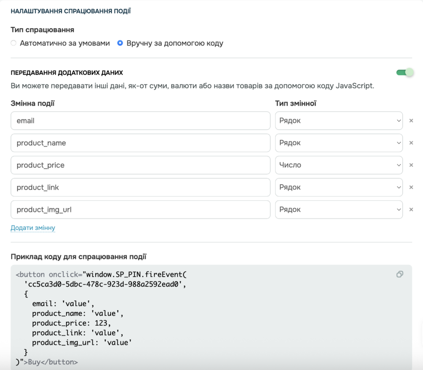Remove the email variable row

[x=411, y=121]
